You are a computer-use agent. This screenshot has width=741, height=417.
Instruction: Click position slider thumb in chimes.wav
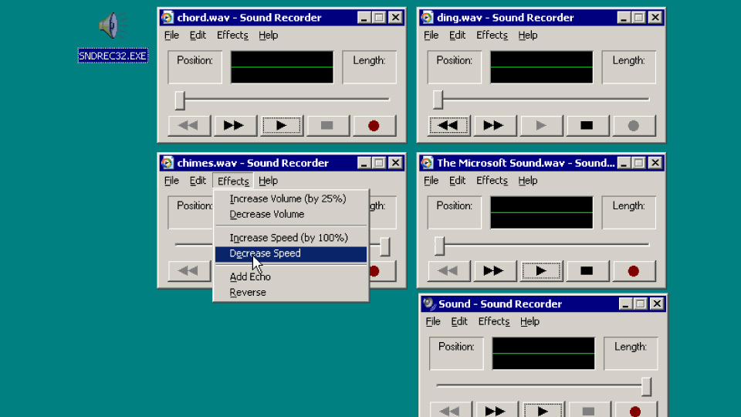(384, 246)
